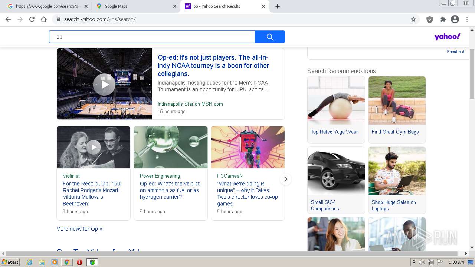
Task: Close the Google Maps tab
Action: (x=174, y=6)
